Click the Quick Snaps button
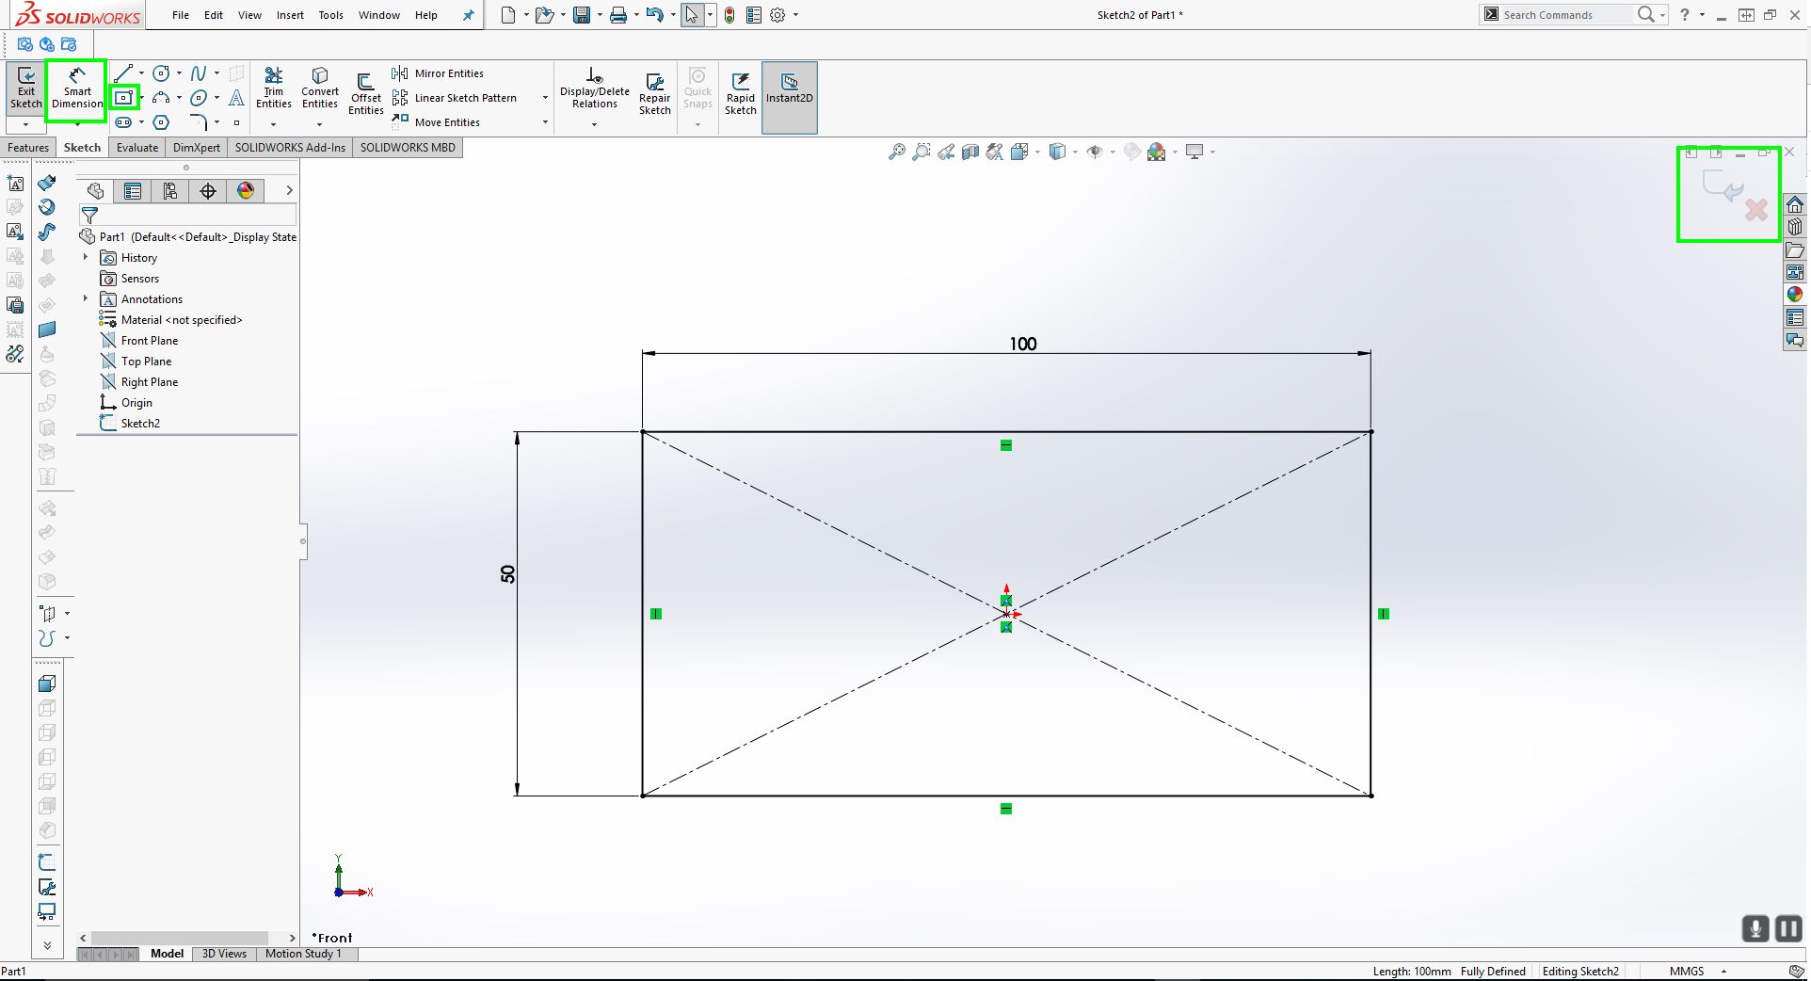 pos(697,88)
